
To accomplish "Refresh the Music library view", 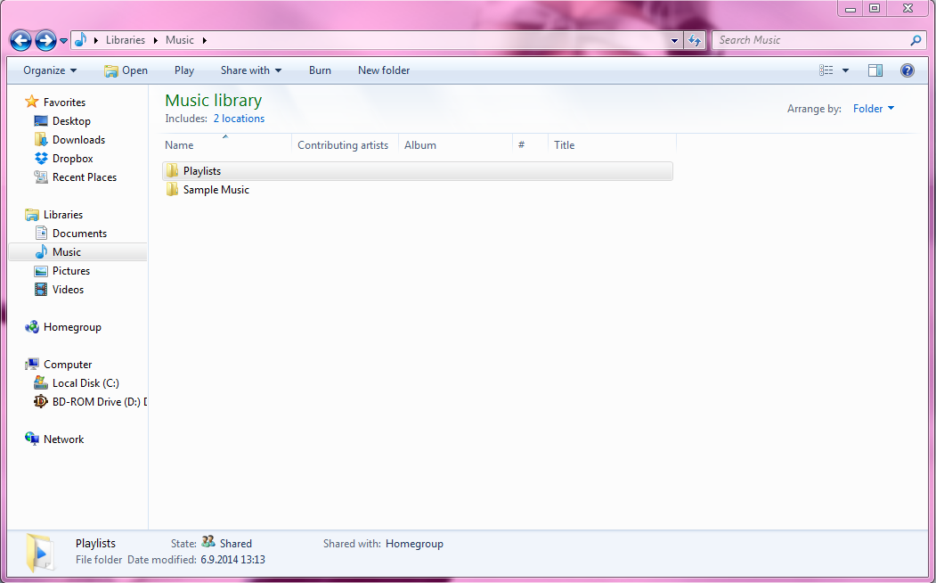I will coord(695,41).
